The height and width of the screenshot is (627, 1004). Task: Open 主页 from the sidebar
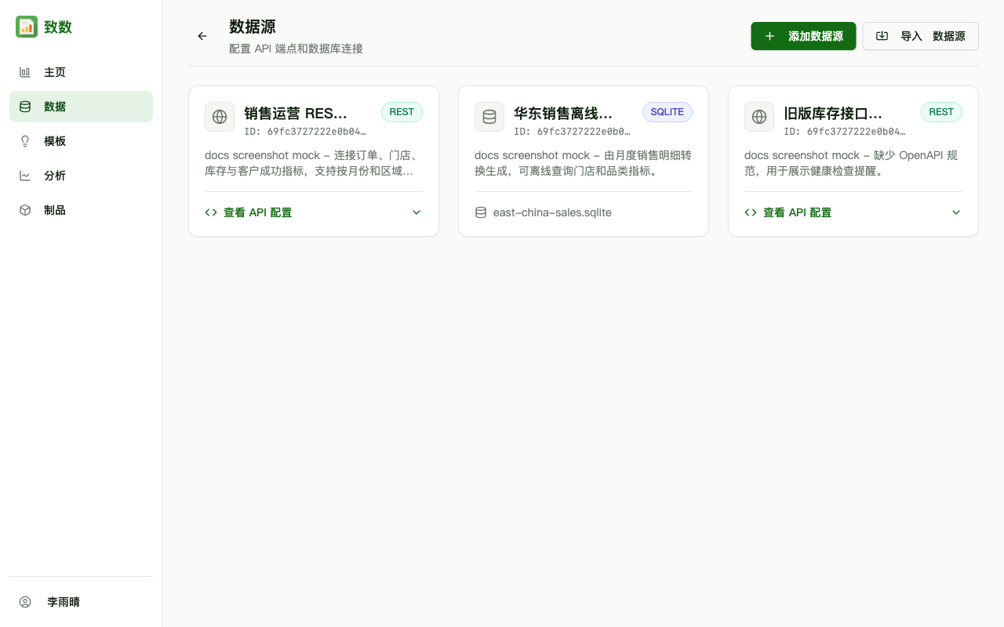(81, 72)
